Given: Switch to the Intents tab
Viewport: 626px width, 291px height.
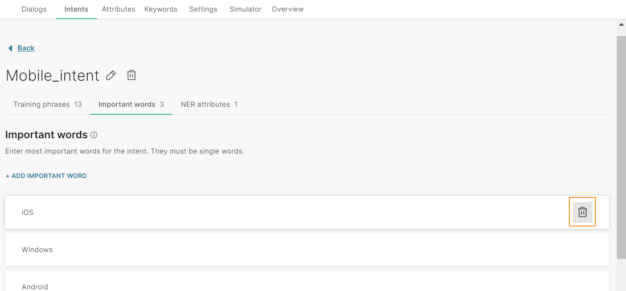Looking at the screenshot, I should click(x=76, y=9).
